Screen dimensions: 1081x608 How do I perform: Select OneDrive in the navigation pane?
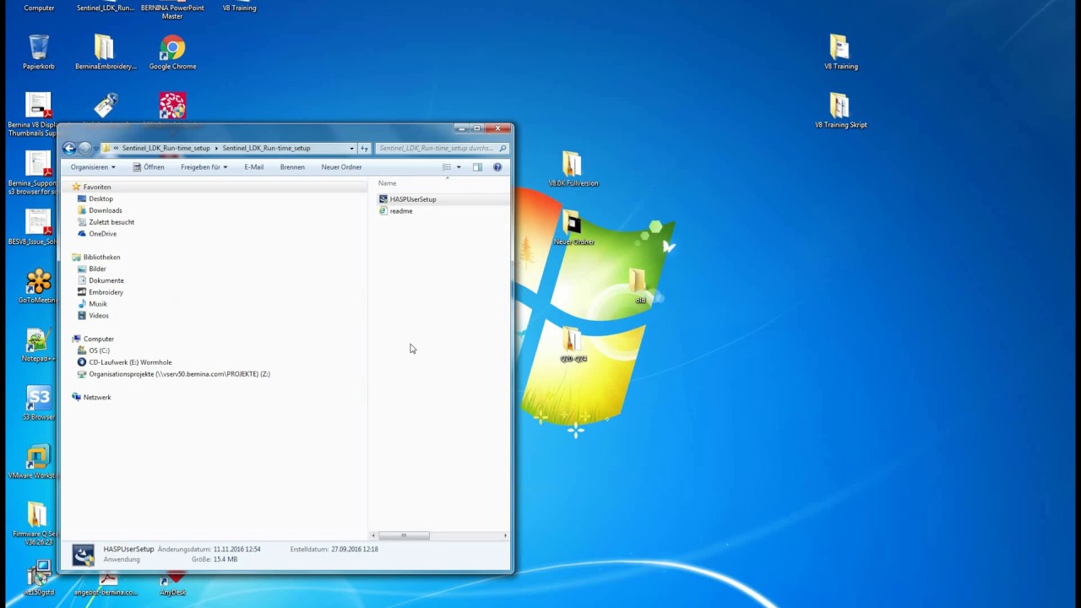click(x=103, y=234)
